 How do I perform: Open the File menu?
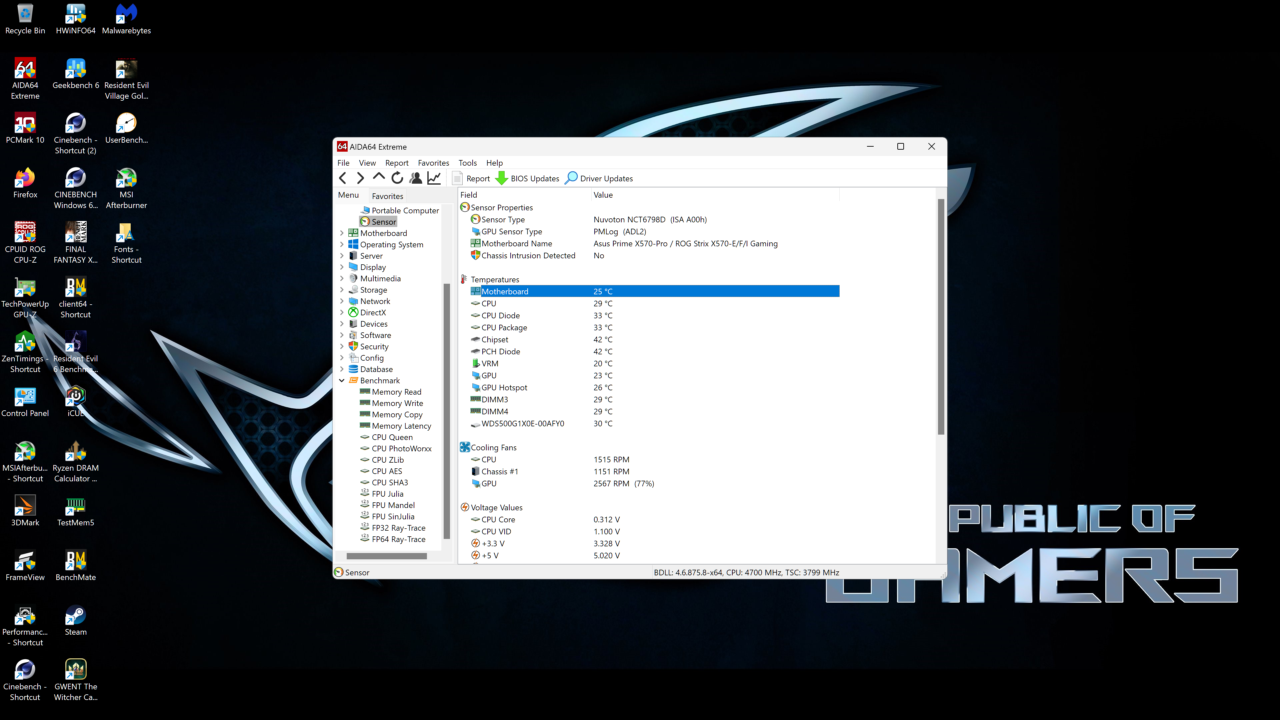tap(343, 162)
